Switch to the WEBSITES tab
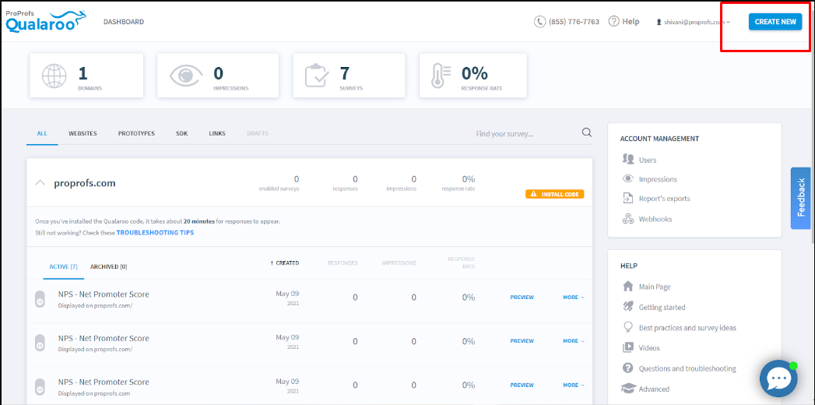Screen dimensions: 815x405 [x=83, y=134]
